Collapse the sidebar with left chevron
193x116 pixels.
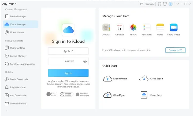[6, 110]
